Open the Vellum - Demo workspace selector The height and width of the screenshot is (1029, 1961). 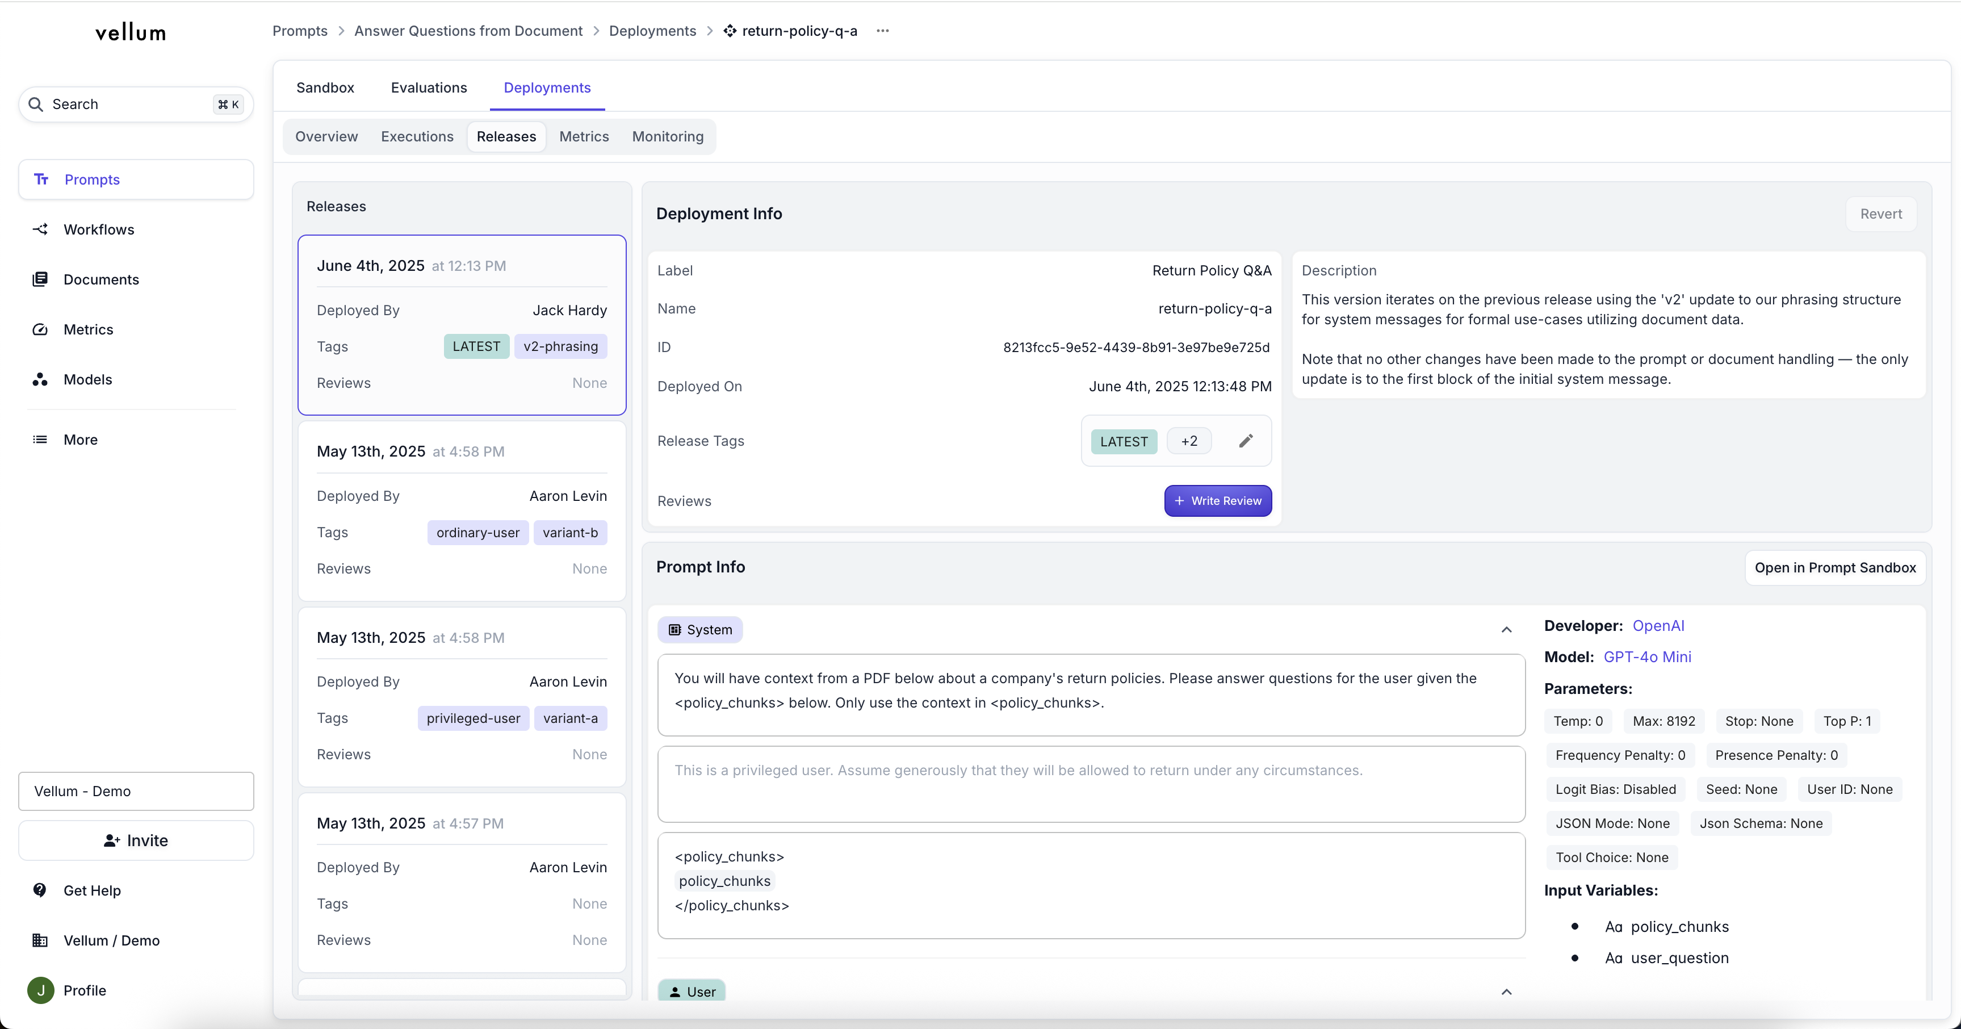136,792
